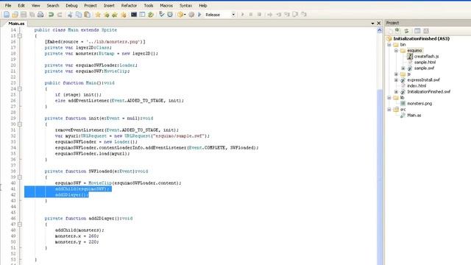Click the Check Syntax checkmark icon
The height and width of the screenshot is (265, 471).
pos(162,15)
